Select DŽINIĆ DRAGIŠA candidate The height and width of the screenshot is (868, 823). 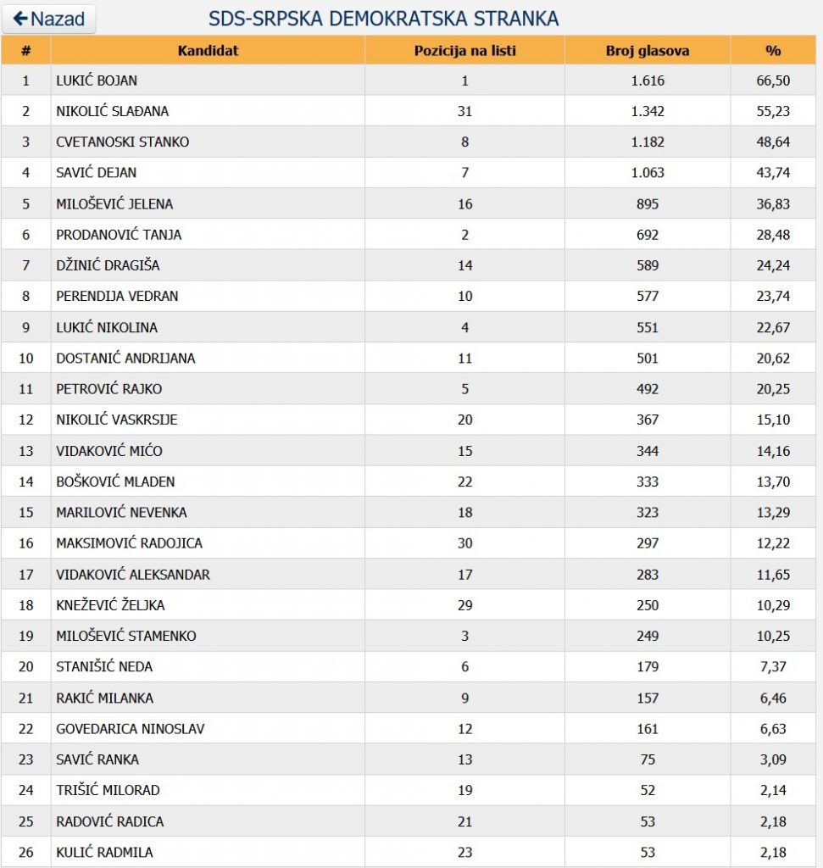pos(108,265)
